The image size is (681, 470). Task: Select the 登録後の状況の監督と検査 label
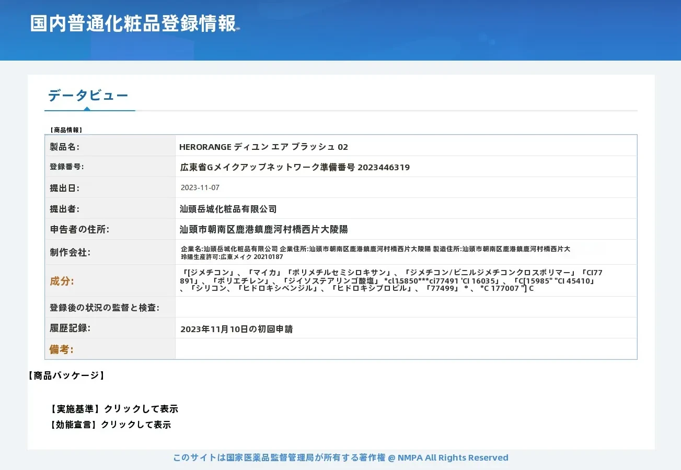click(x=105, y=308)
